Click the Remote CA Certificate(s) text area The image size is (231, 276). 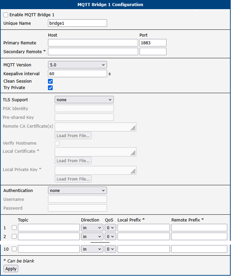[x=96, y=127]
